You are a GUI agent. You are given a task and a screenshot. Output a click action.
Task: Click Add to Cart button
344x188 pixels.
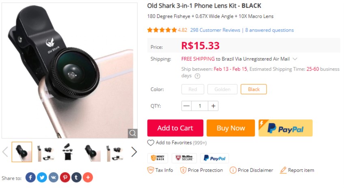[175, 128]
